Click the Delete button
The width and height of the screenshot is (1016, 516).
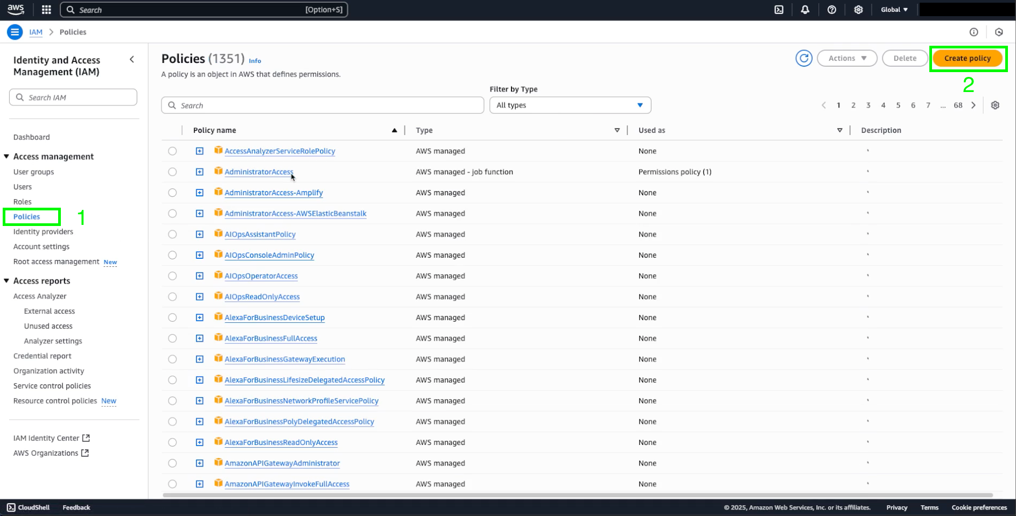pyautogui.click(x=905, y=58)
